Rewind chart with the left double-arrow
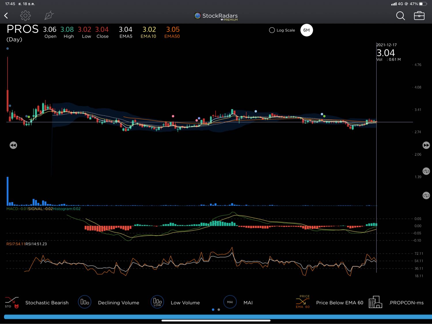432x324 pixels. tap(13, 145)
